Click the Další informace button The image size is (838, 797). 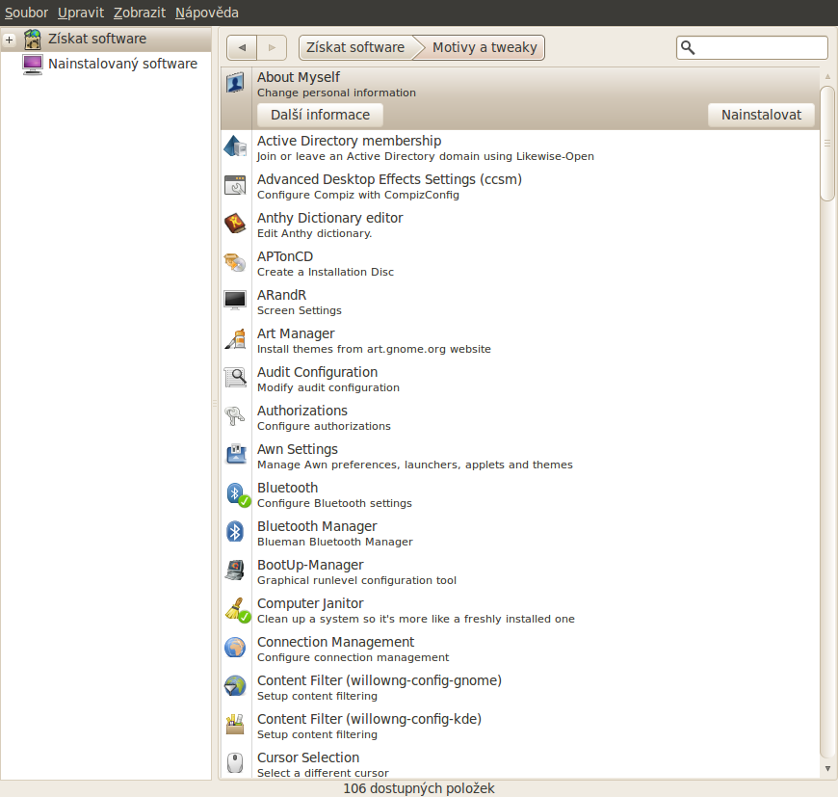click(x=320, y=115)
